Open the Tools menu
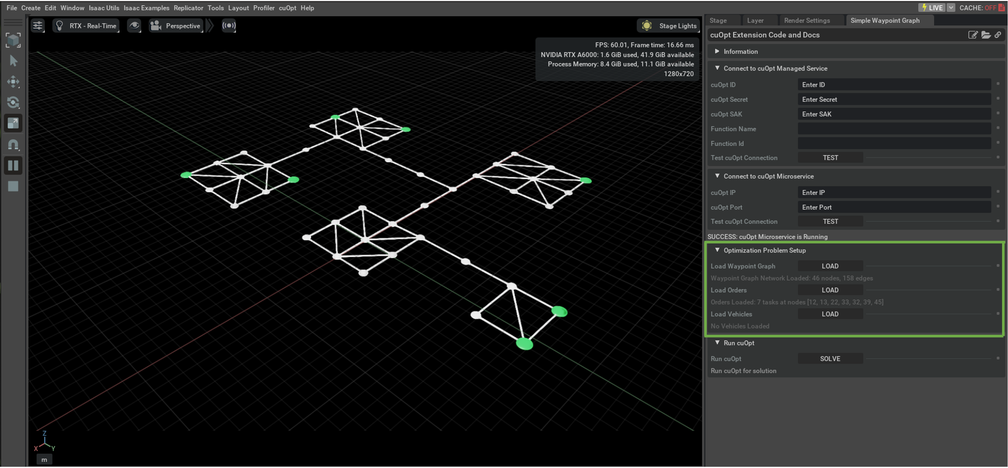Screen dimensions: 1008x468 215,8
